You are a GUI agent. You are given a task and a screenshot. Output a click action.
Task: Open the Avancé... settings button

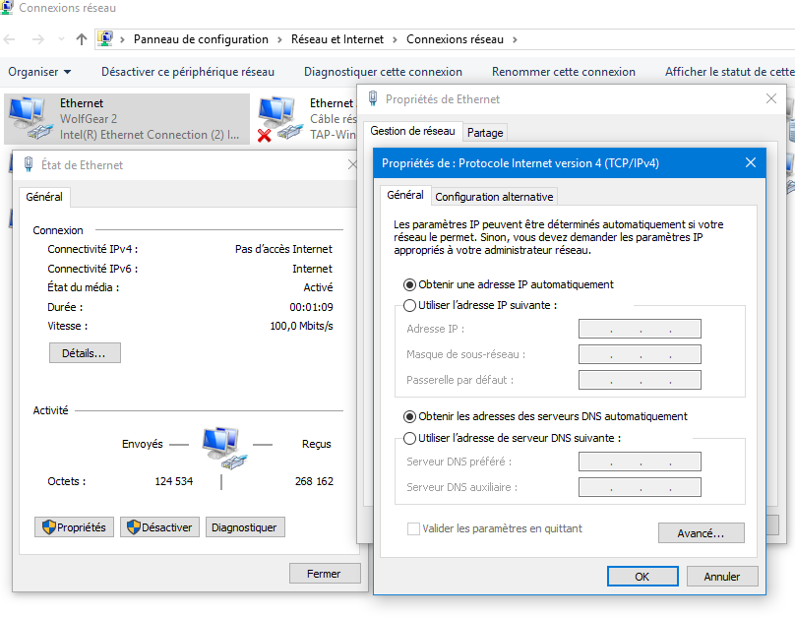[x=702, y=532]
